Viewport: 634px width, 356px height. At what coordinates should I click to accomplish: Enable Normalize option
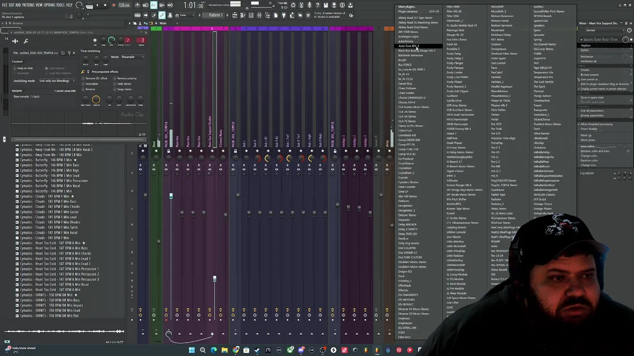pos(91,84)
